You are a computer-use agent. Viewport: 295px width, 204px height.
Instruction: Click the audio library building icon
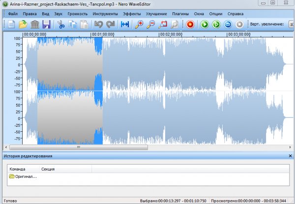[x=35, y=25]
